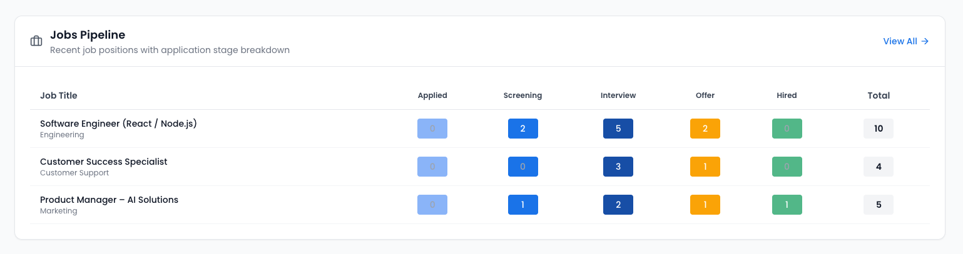The height and width of the screenshot is (254, 963).
Task: Click the pipeline subtitle description text
Action: (170, 50)
